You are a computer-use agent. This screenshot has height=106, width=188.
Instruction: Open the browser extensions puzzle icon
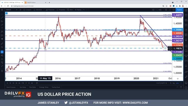[x=180, y=6]
